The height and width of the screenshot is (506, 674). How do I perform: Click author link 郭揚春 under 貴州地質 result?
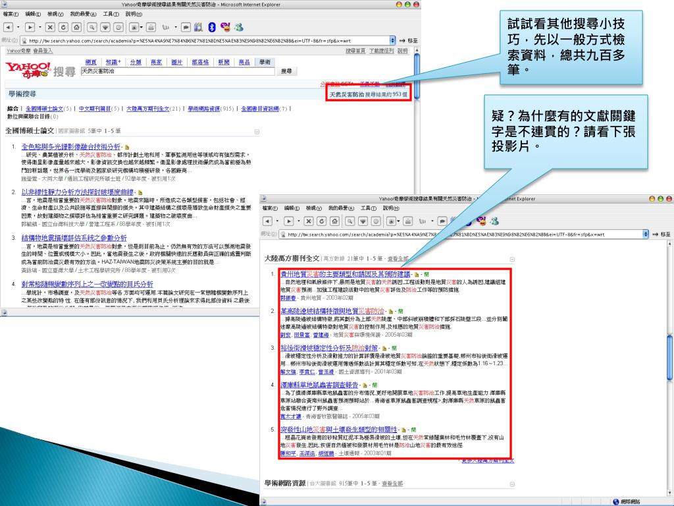288,298
